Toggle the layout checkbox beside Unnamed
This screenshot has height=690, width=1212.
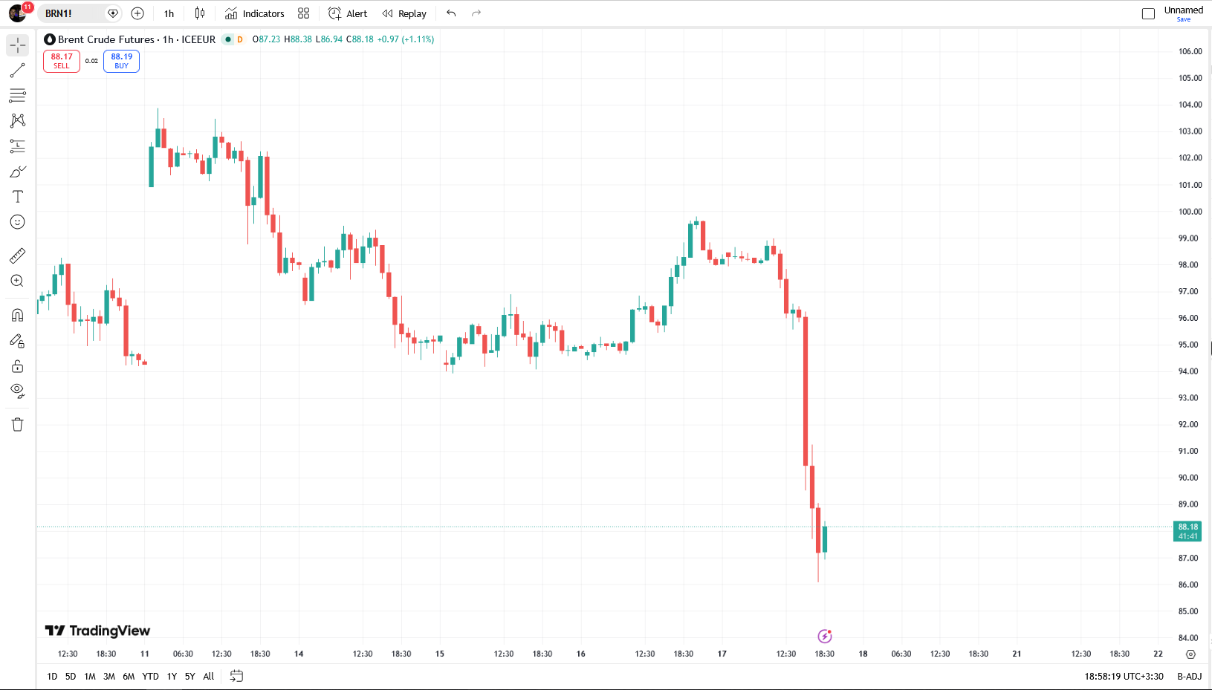(1148, 13)
